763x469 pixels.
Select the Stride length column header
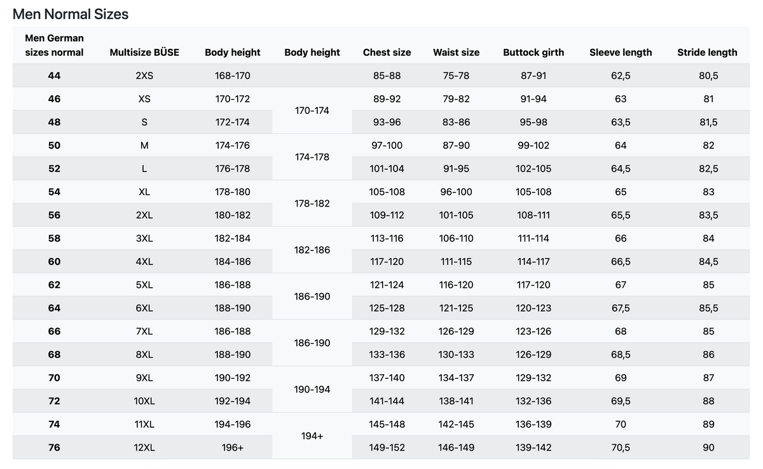point(707,53)
